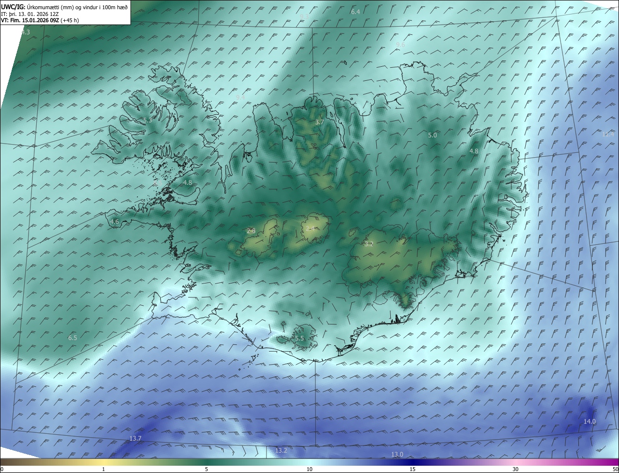
Task: Click the VT valid time line (+45 h)
Action: (x=40, y=20)
